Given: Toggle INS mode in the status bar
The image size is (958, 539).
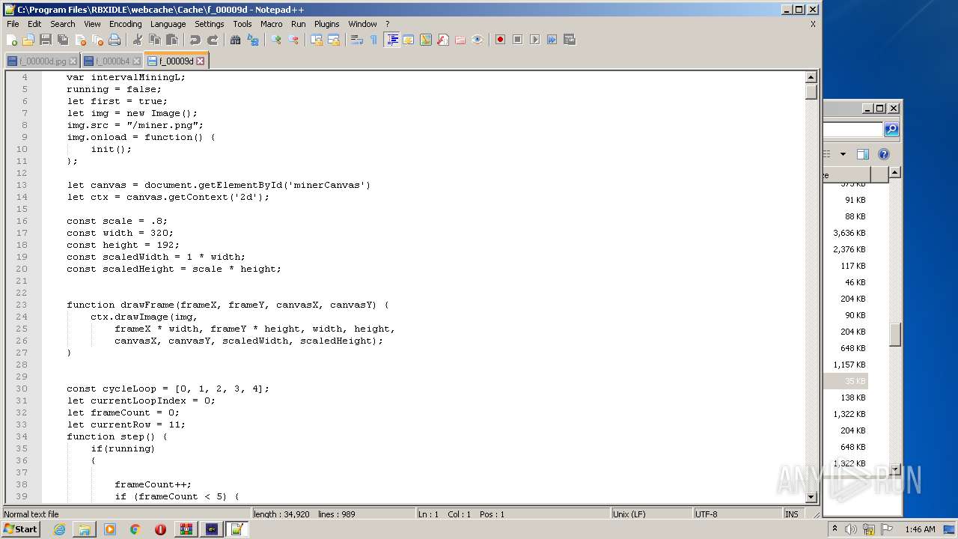Looking at the screenshot, I should pos(791,514).
